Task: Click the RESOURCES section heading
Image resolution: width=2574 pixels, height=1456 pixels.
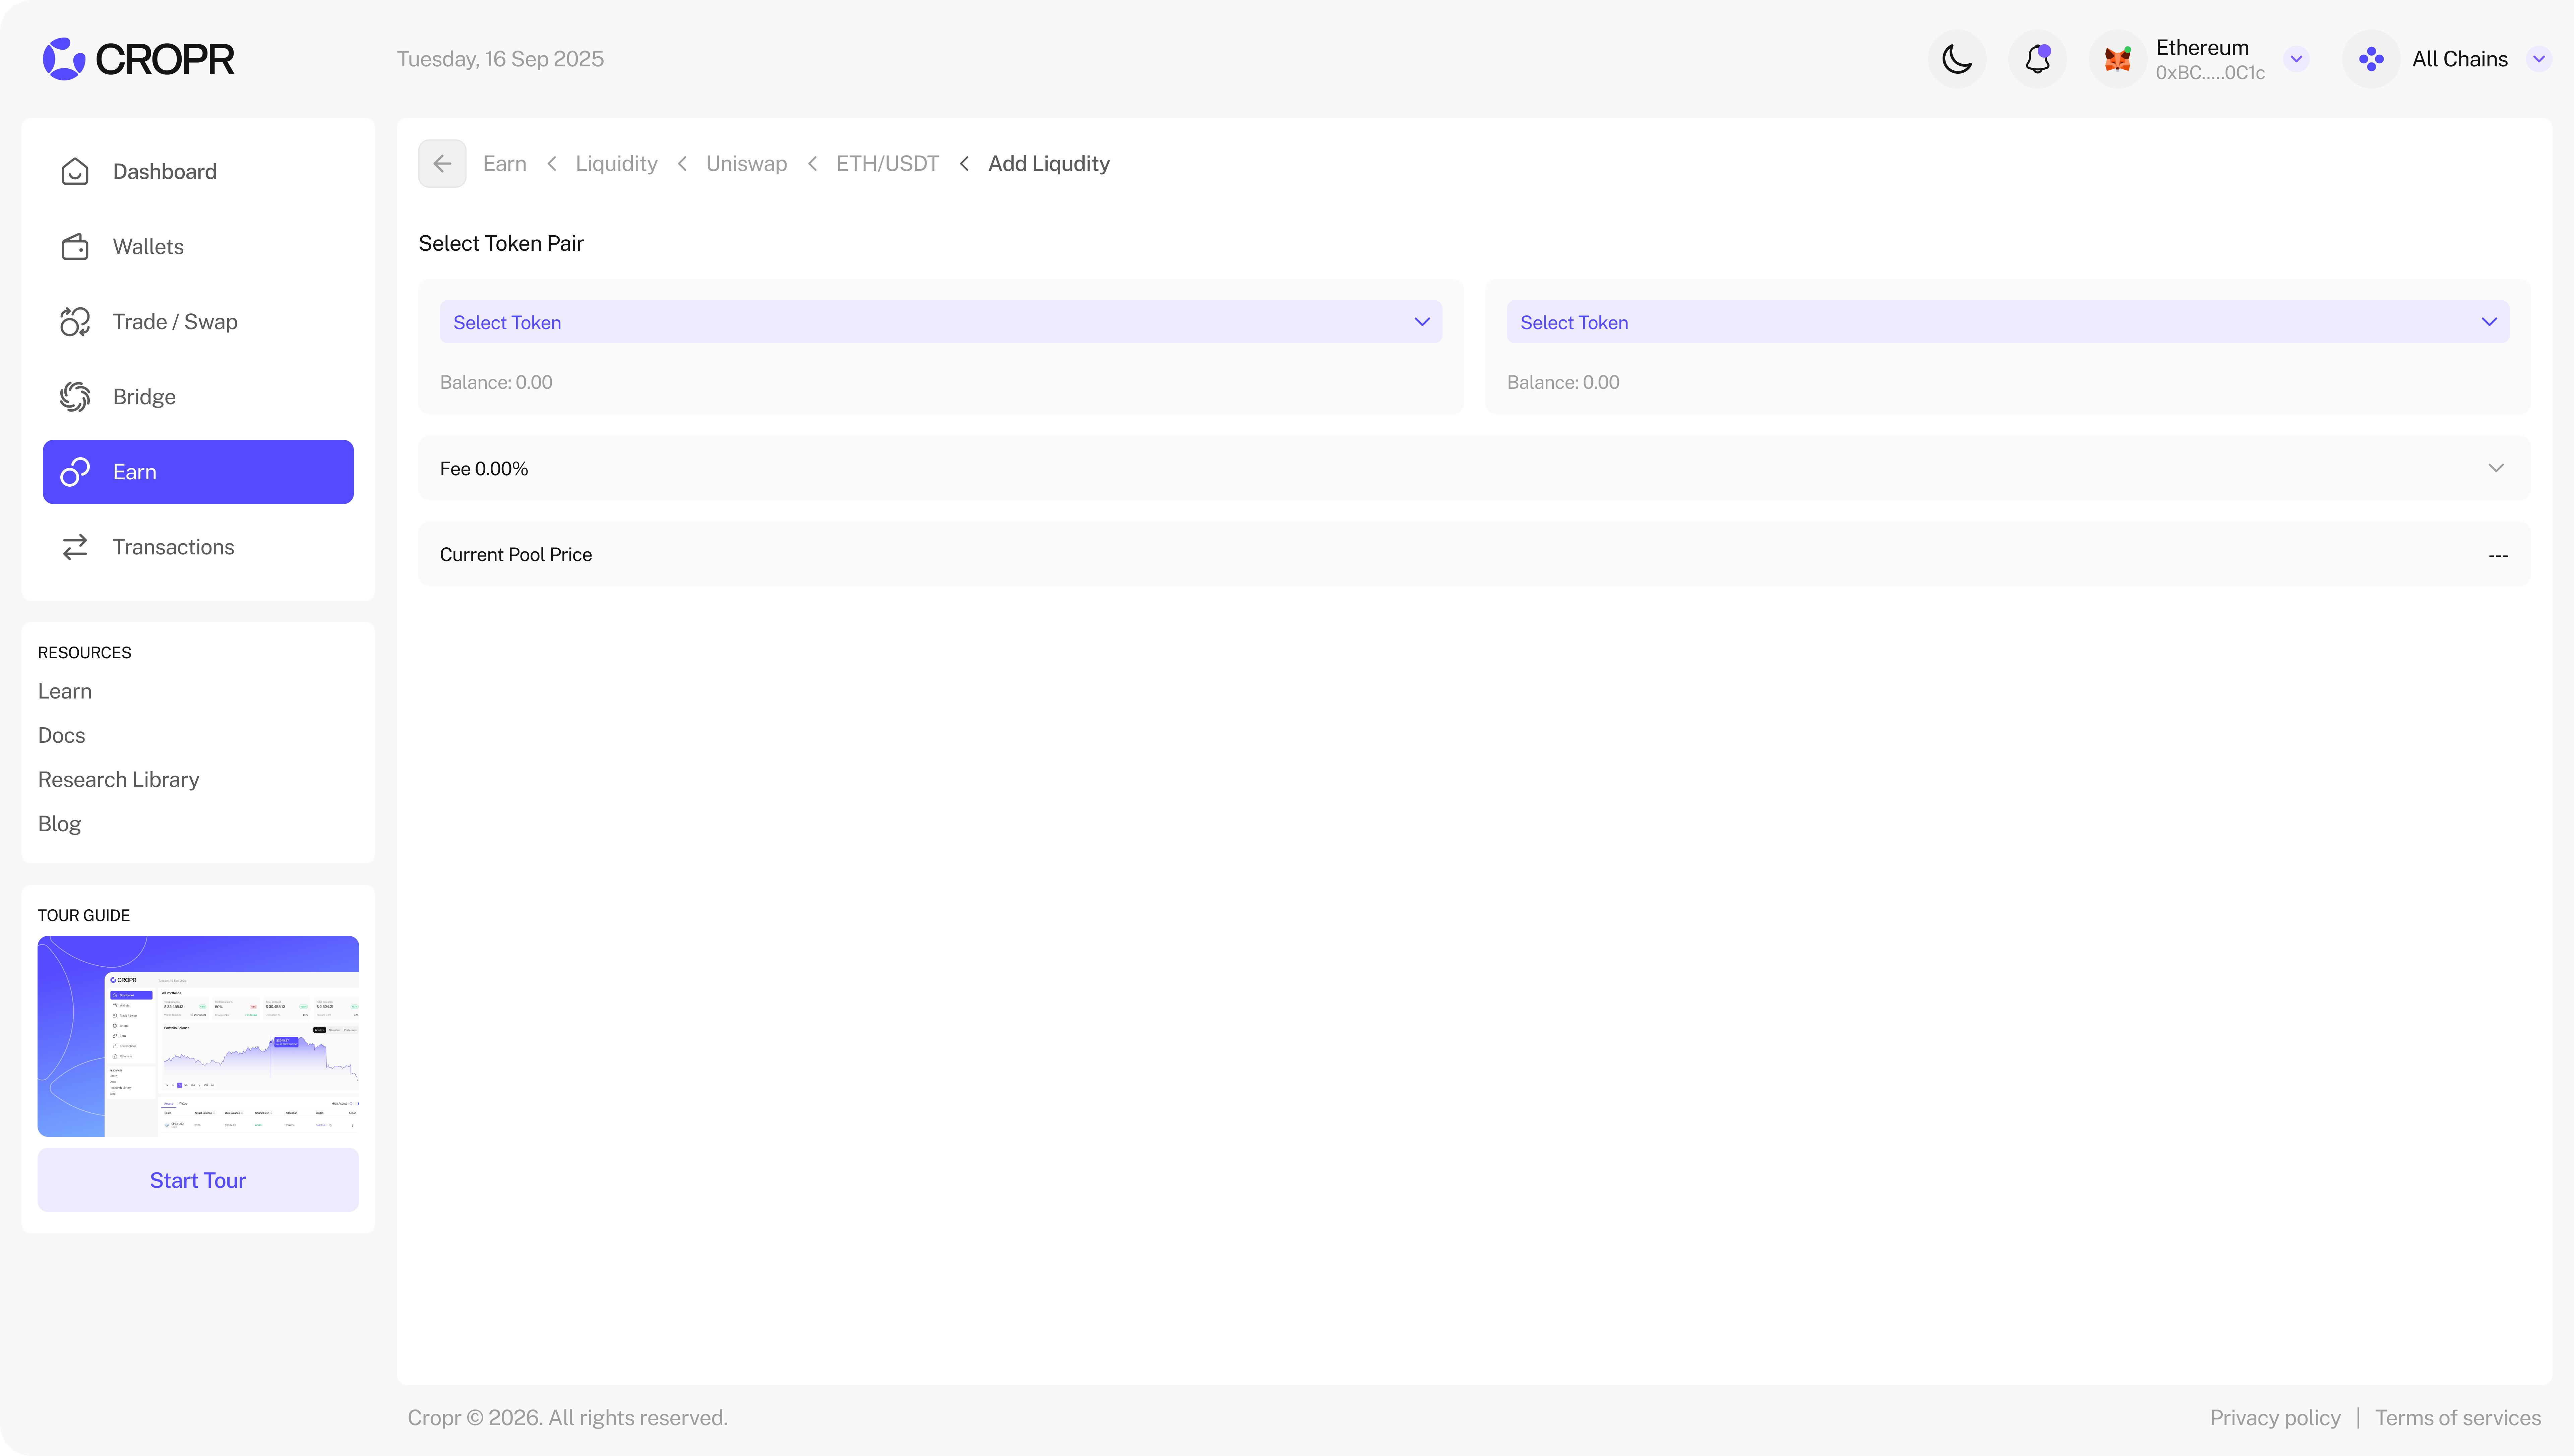Action: [x=85, y=653]
